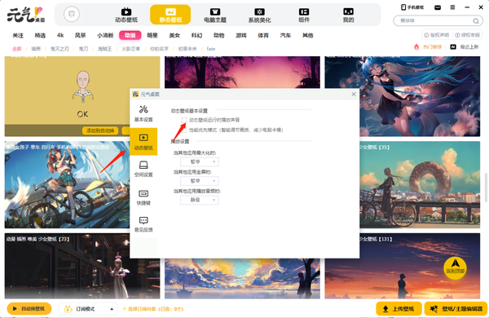Select the 游戏 category tab

(x=241, y=35)
